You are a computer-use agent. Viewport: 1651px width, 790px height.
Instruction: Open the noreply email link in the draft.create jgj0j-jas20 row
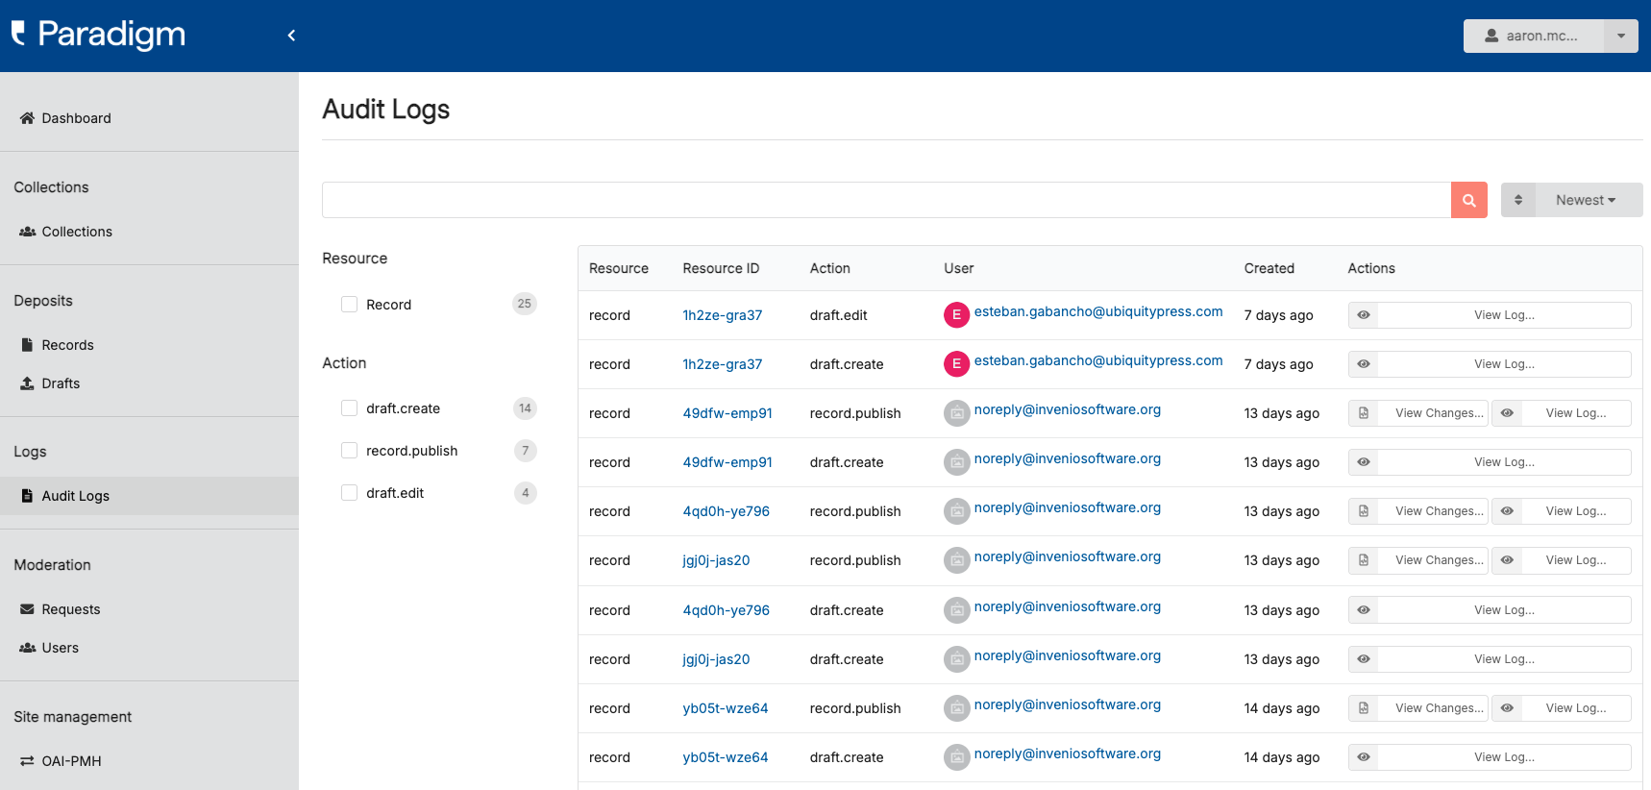point(1068,655)
